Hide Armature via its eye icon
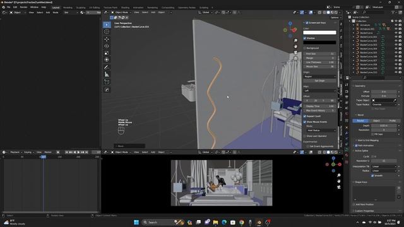The height and width of the screenshot is (227, 404). click(x=396, y=25)
